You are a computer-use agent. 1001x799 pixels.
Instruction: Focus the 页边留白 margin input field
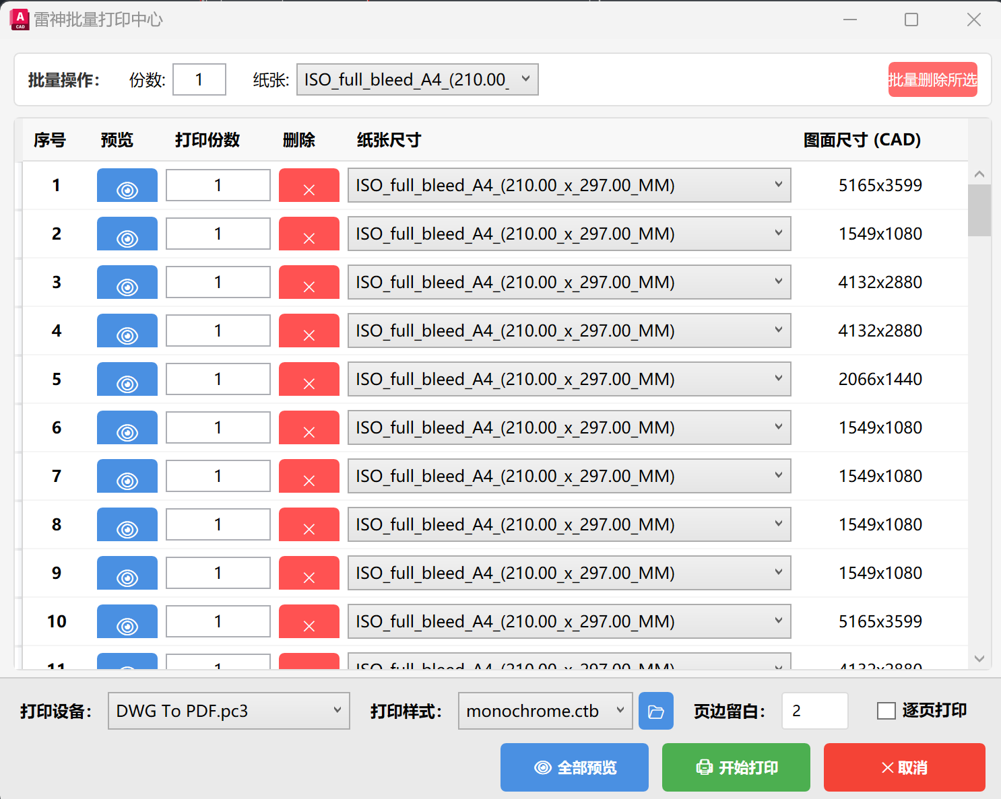click(x=815, y=711)
